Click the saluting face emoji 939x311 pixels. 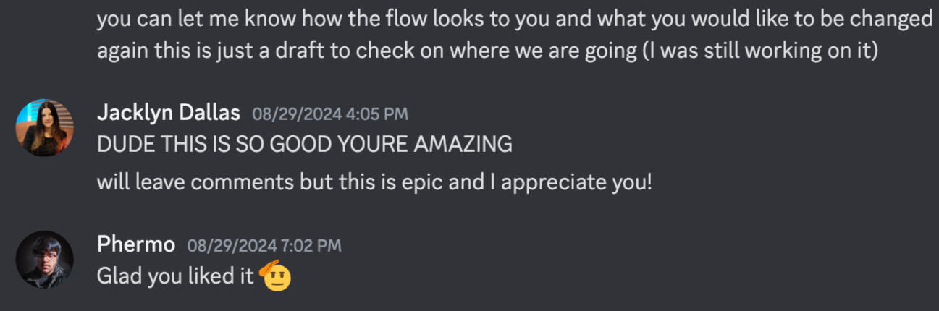(x=275, y=276)
